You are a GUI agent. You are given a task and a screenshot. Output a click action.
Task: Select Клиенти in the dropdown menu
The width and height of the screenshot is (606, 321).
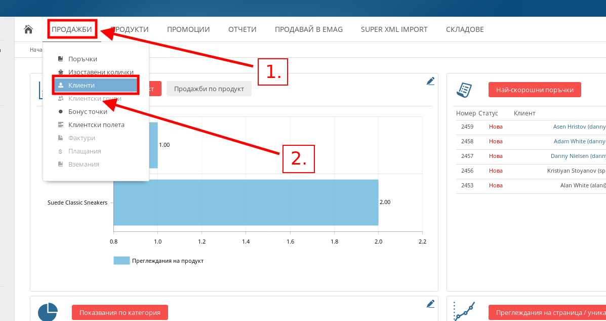pos(82,86)
